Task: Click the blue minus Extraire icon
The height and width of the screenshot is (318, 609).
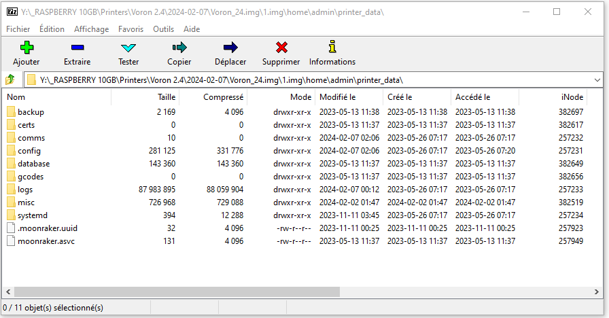Action: click(x=77, y=48)
